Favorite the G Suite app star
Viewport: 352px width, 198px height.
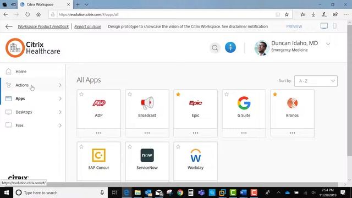point(227,95)
